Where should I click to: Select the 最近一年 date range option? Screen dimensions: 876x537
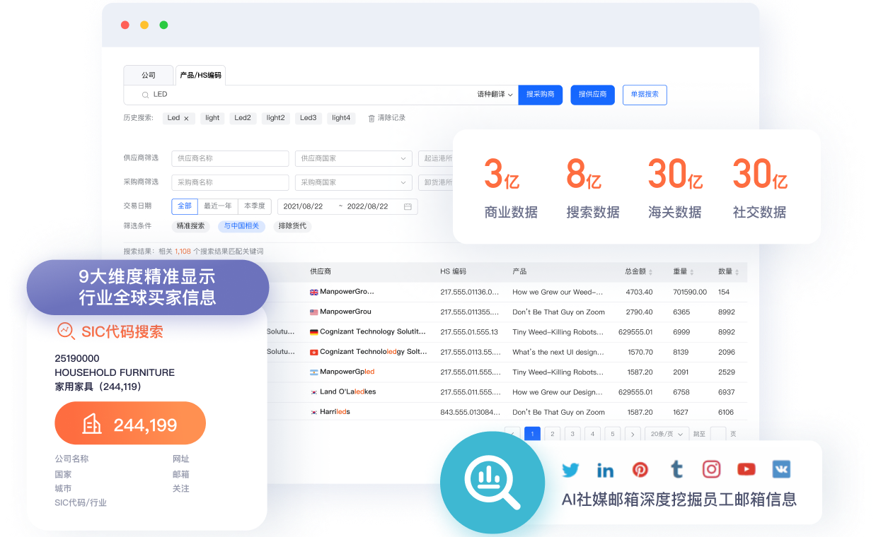point(217,206)
